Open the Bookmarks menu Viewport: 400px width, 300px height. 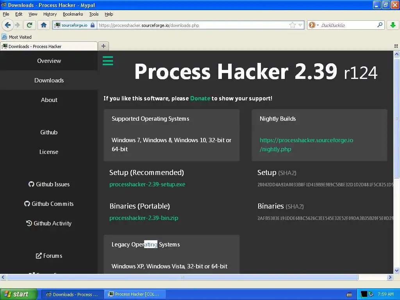pyautogui.click(x=73, y=14)
